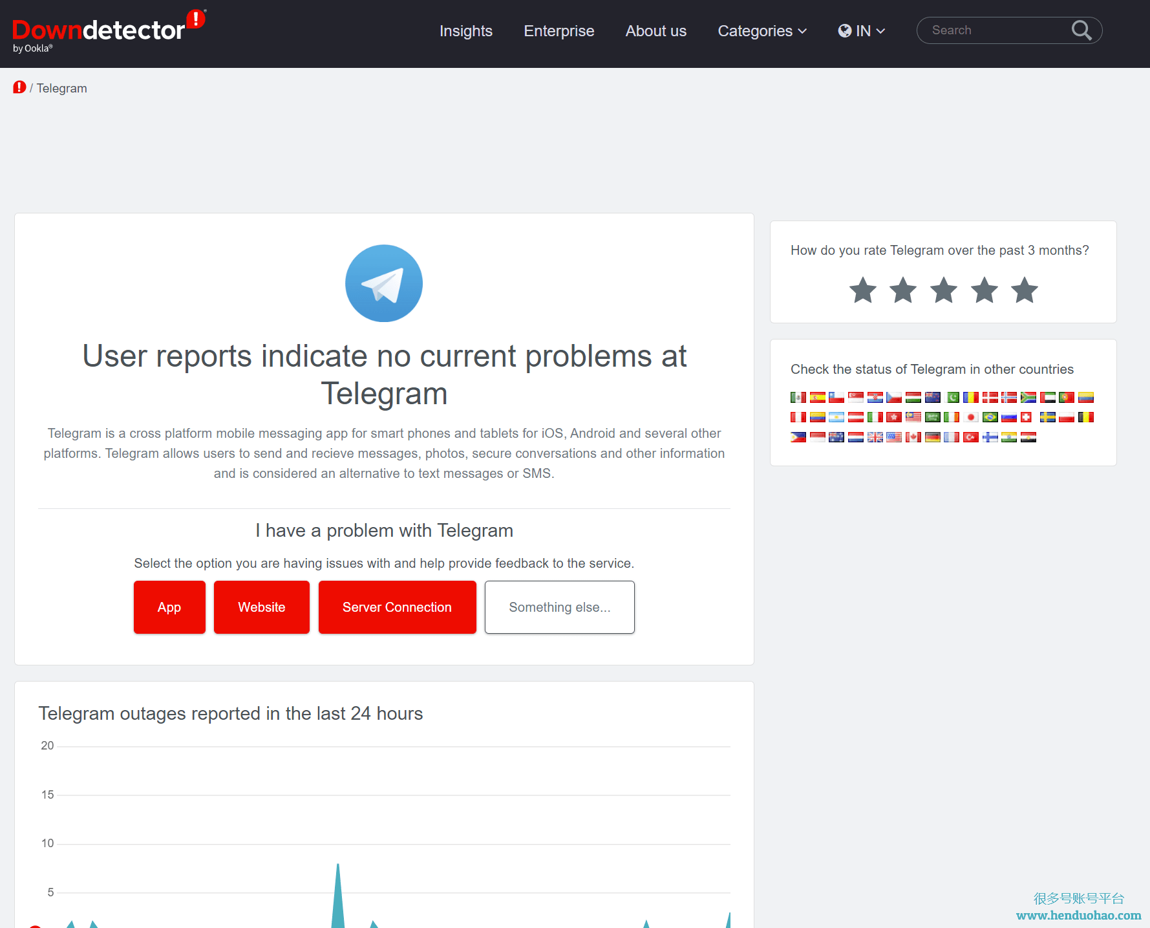Go to the Enterprise page
Image resolution: width=1150 pixels, height=928 pixels.
click(559, 31)
